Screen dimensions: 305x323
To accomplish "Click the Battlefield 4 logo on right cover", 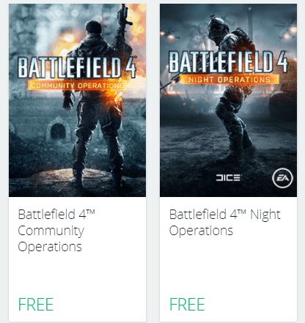I will [x=228, y=62].
